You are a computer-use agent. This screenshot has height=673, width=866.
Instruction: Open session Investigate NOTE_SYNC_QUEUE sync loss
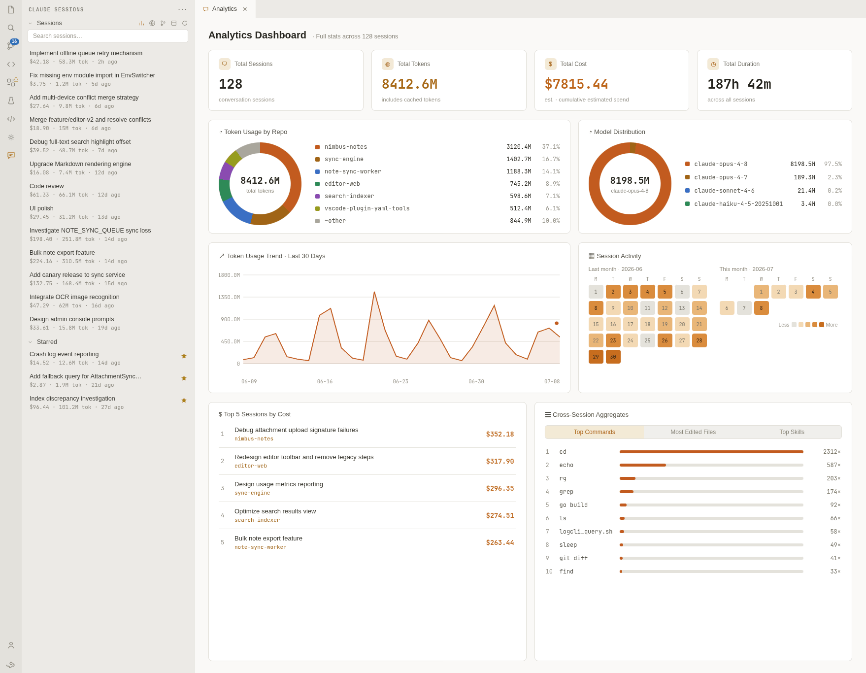pos(108,235)
